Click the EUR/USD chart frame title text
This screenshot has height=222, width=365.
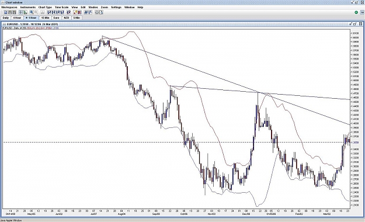click(x=32, y=24)
